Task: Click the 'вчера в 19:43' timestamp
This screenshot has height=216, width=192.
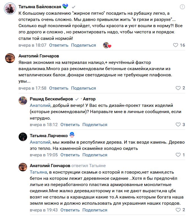Action: tap(44, 210)
